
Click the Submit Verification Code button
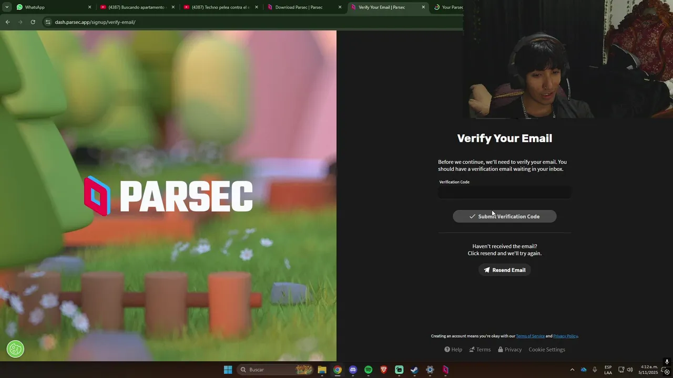505,216
